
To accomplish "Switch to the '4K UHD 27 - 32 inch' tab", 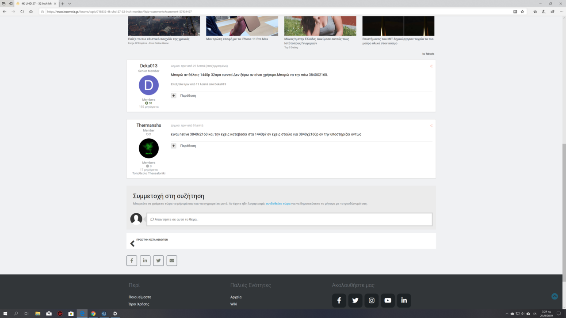I will [36, 4].
